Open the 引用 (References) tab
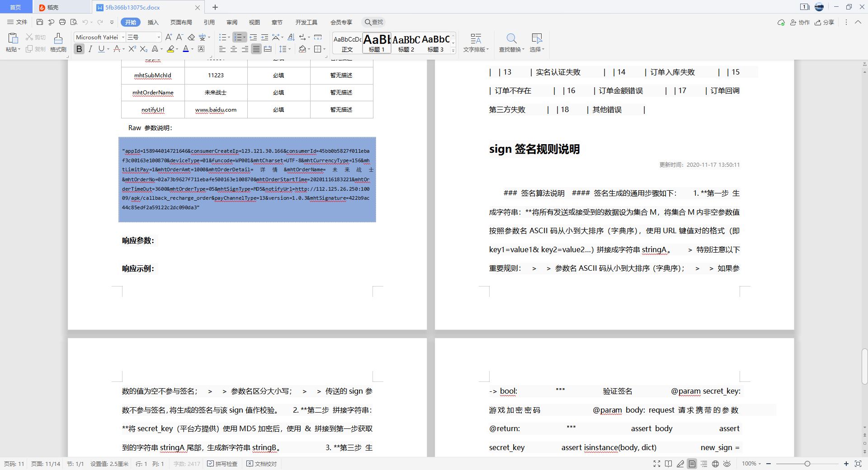The width and height of the screenshot is (868, 470). pos(209,22)
